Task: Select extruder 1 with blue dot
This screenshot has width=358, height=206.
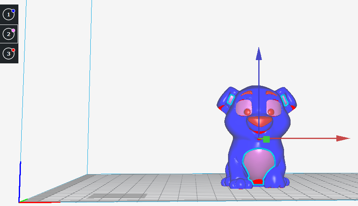Action: (x=9, y=14)
